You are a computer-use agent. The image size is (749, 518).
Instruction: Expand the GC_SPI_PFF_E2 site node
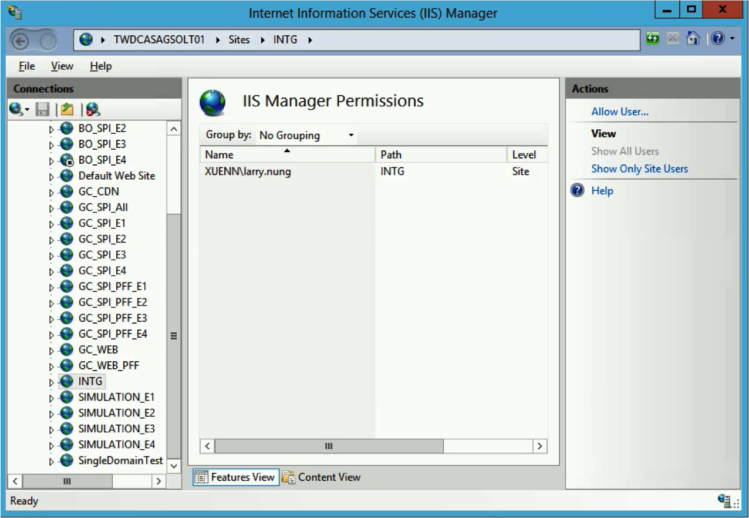[x=52, y=303]
